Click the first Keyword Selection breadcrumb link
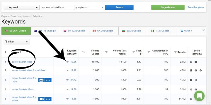211x105 pixels. [11, 16]
